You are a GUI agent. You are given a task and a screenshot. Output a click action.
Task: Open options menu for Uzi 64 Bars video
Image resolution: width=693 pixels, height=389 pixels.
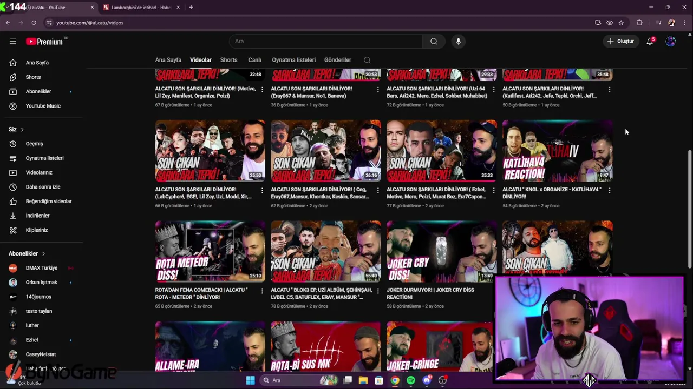(x=494, y=90)
